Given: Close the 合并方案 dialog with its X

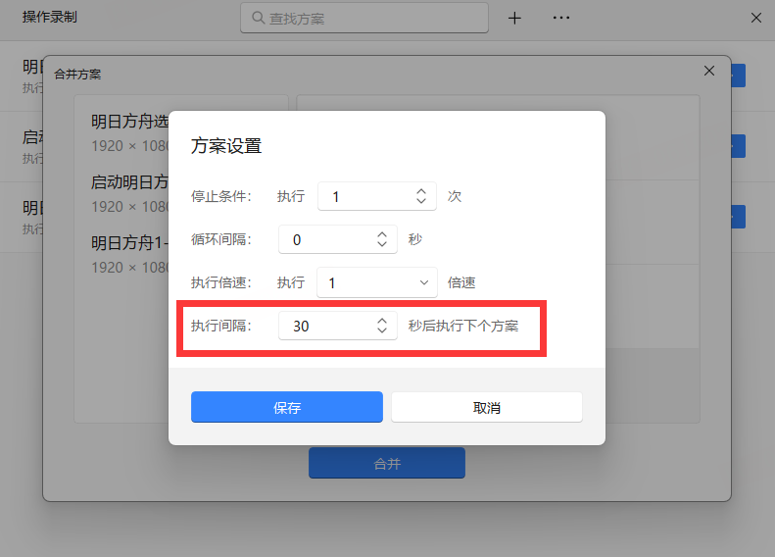Looking at the screenshot, I should coord(709,71).
